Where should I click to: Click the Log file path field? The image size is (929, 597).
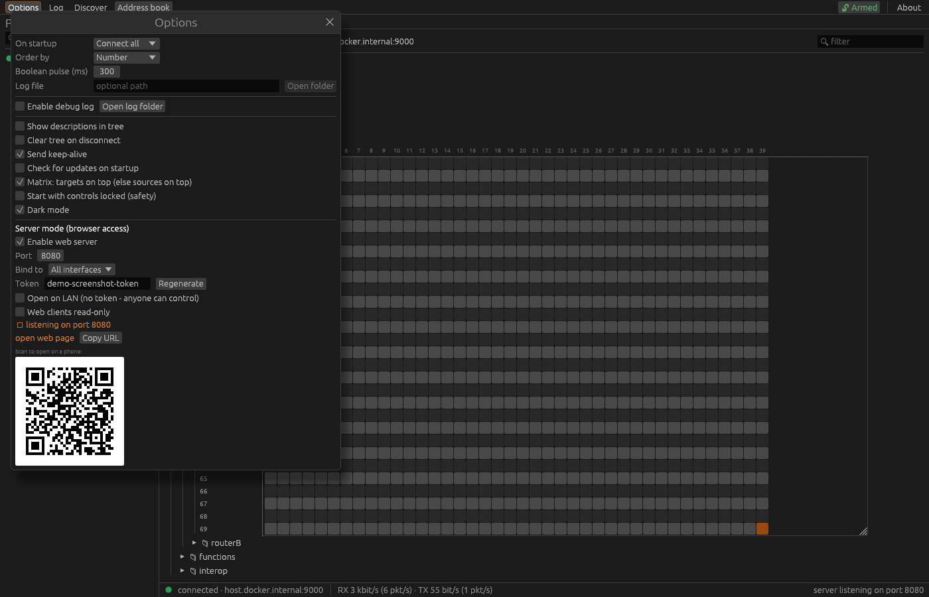(186, 86)
